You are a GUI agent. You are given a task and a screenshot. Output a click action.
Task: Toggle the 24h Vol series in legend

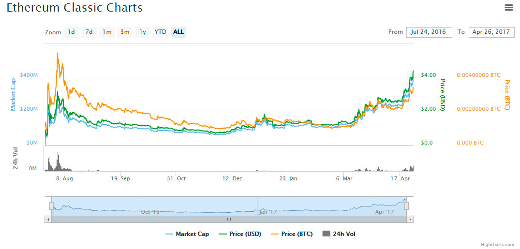(339, 234)
